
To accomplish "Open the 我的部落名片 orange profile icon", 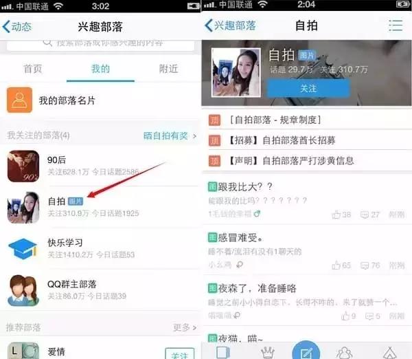I will point(19,100).
